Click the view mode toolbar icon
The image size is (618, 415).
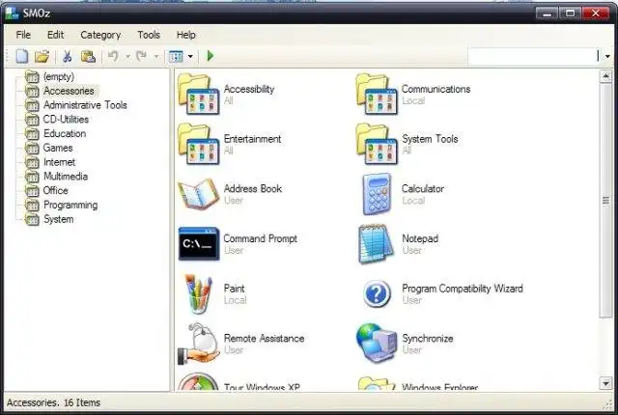coord(176,56)
